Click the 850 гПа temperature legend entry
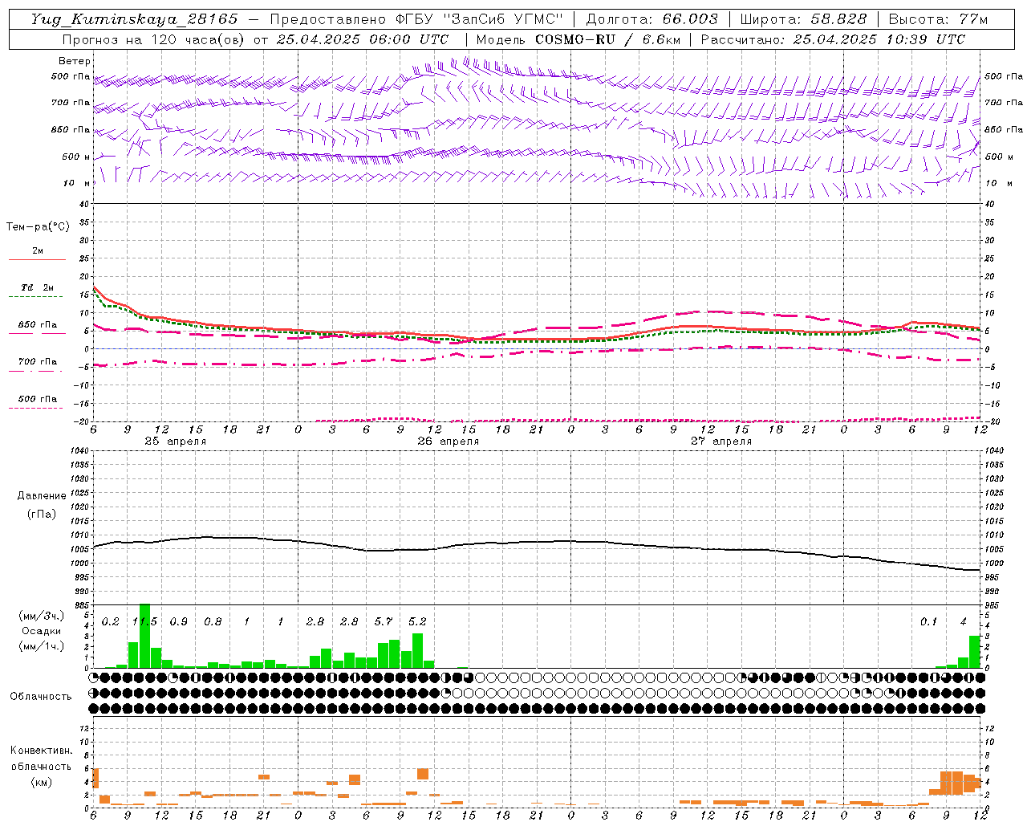The image size is (1027, 822). (x=38, y=325)
